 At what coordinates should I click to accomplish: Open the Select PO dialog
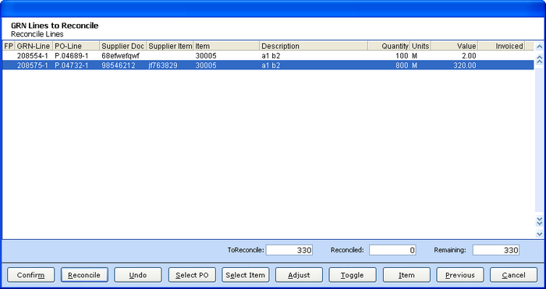click(x=192, y=275)
